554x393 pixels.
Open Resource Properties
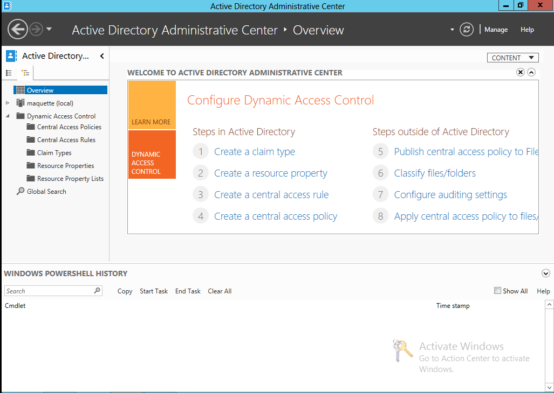pyautogui.click(x=66, y=166)
